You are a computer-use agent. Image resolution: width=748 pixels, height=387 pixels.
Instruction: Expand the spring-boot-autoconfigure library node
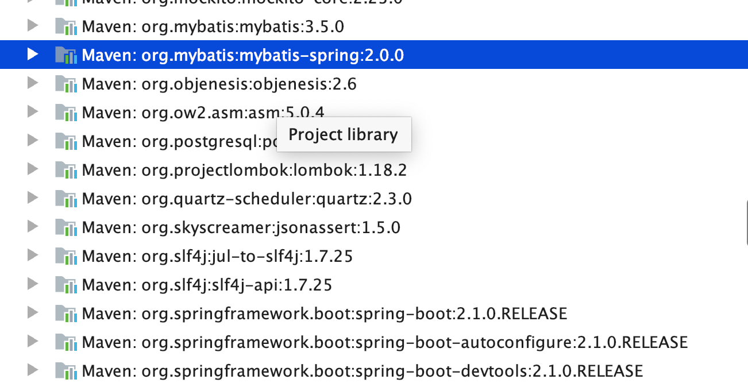[x=33, y=342]
